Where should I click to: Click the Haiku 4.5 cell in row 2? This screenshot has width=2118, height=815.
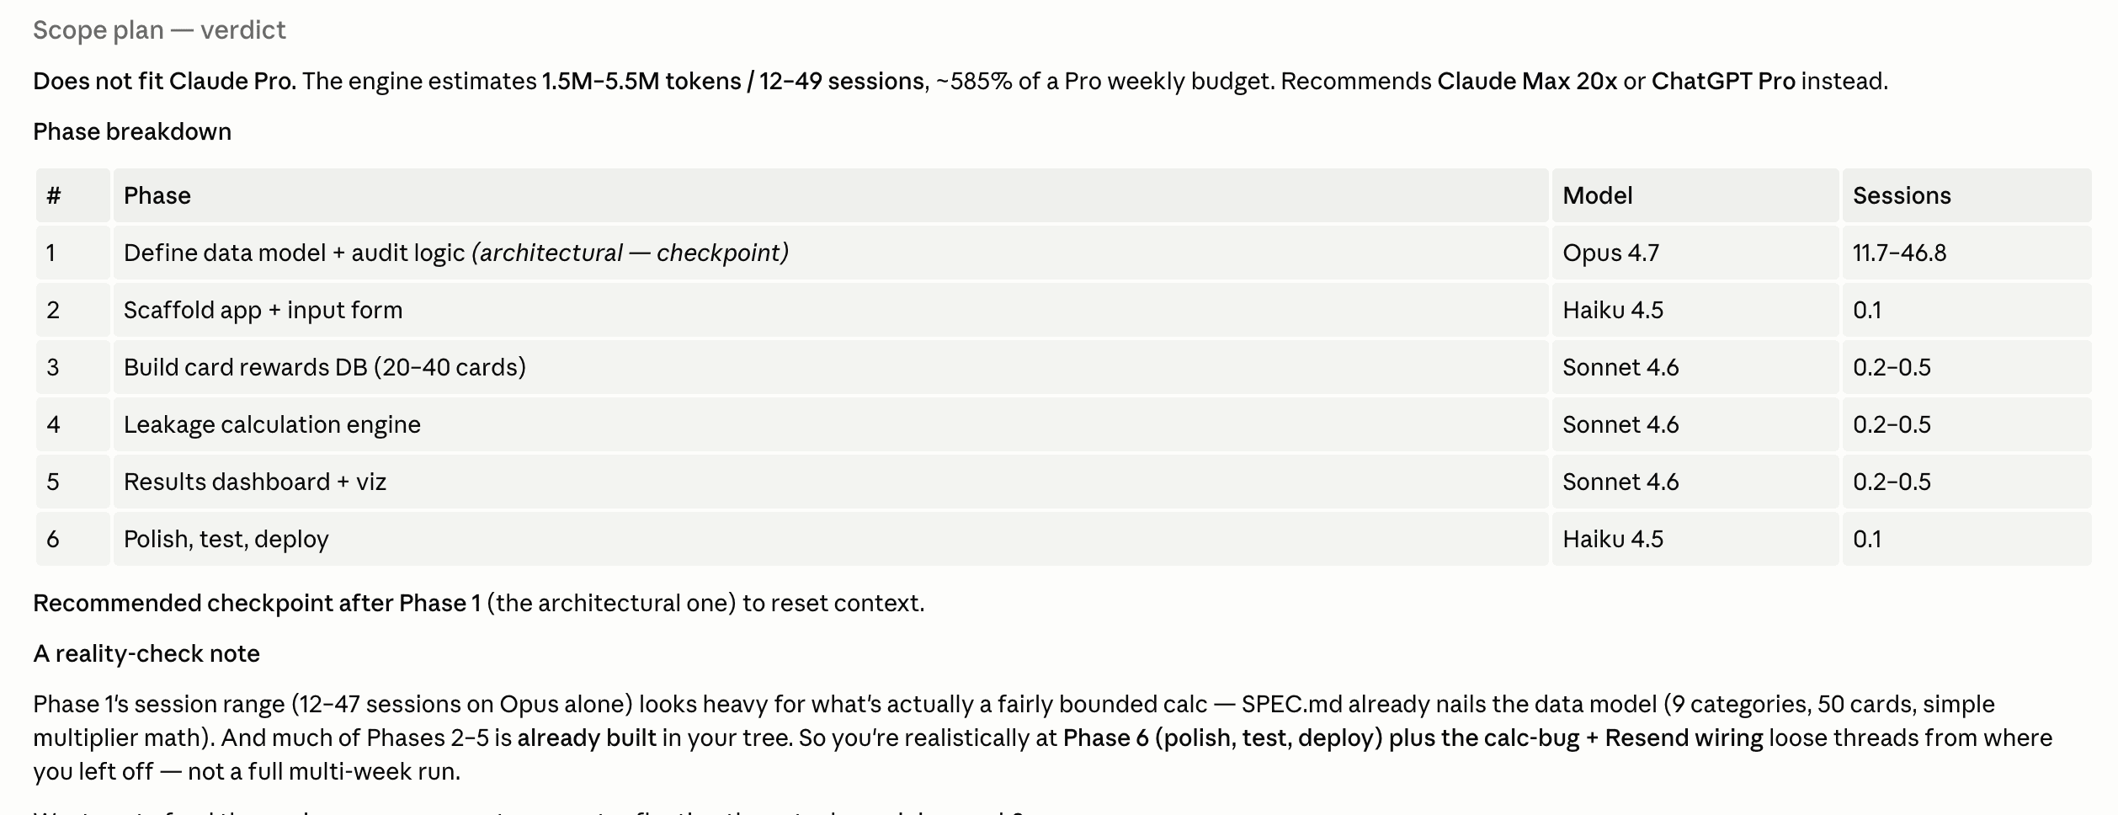click(x=1695, y=310)
